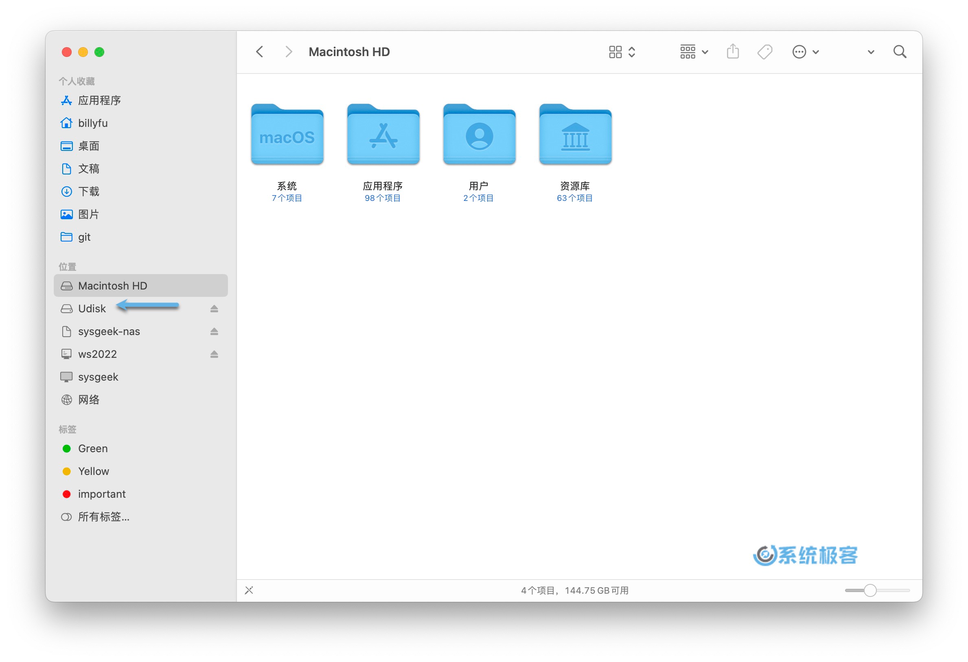Close the Finder window
The image size is (968, 662).
point(67,52)
